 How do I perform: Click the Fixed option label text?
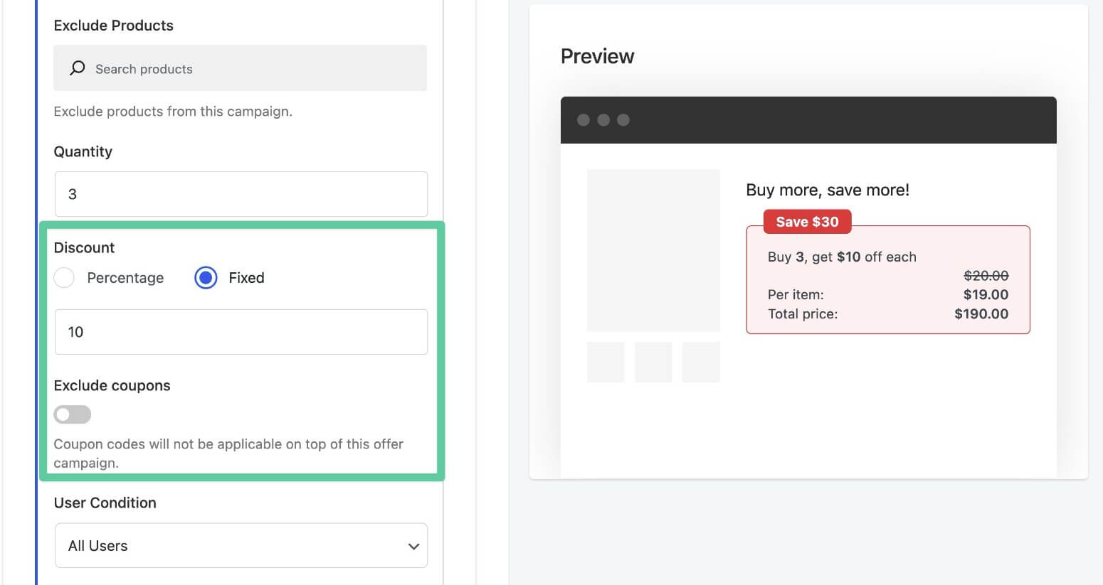tap(246, 278)
